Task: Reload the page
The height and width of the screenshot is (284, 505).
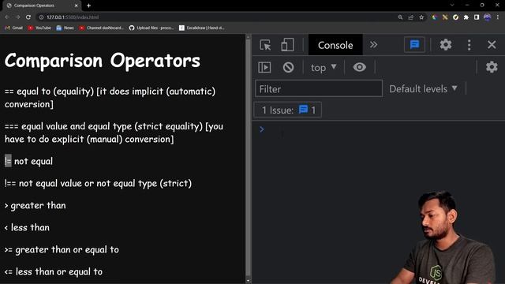Action: (28, 17)
